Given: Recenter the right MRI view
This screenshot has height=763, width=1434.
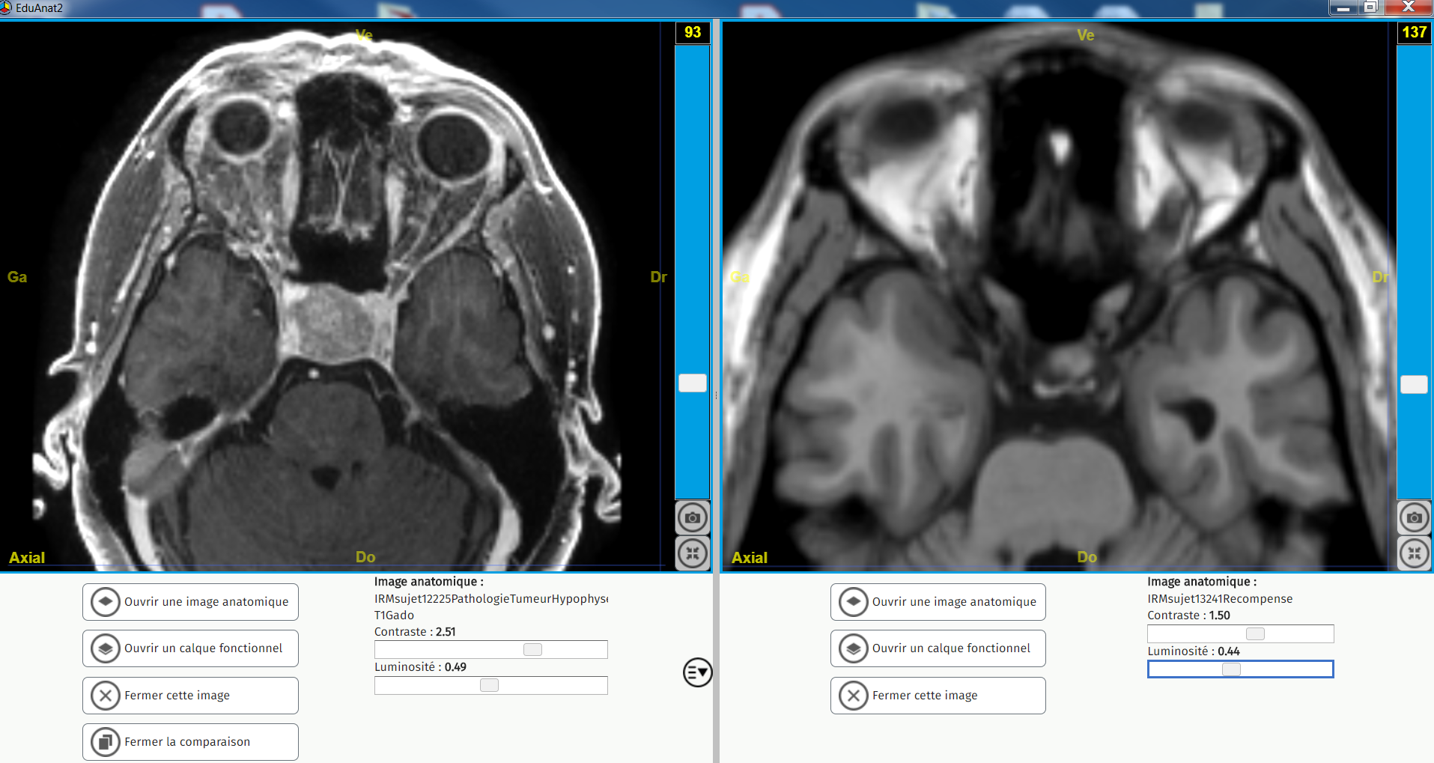Looking at the screenshot, I should coord(1414,553).
